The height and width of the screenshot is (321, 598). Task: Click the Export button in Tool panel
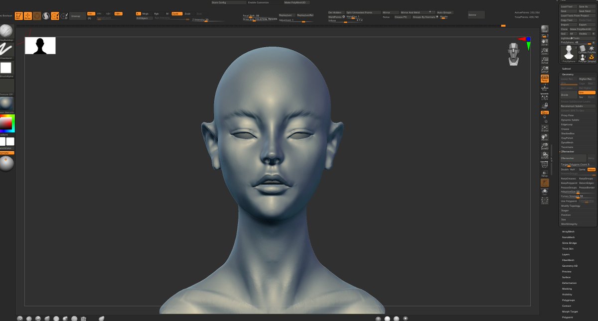click(x=587, y=24)
